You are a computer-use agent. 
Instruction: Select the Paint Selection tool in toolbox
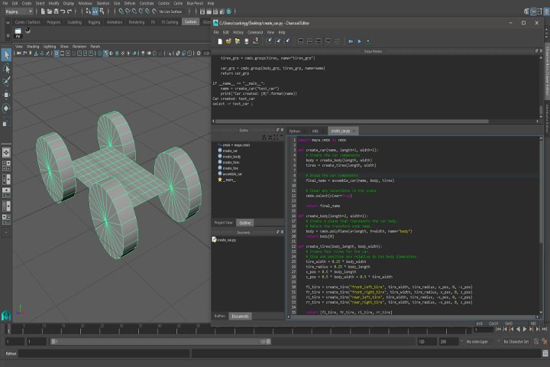click(6, 81)
